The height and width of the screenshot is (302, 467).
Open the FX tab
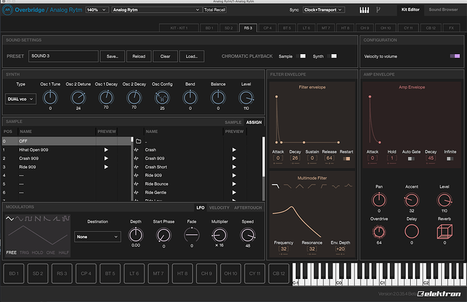(x=451, y=28)
